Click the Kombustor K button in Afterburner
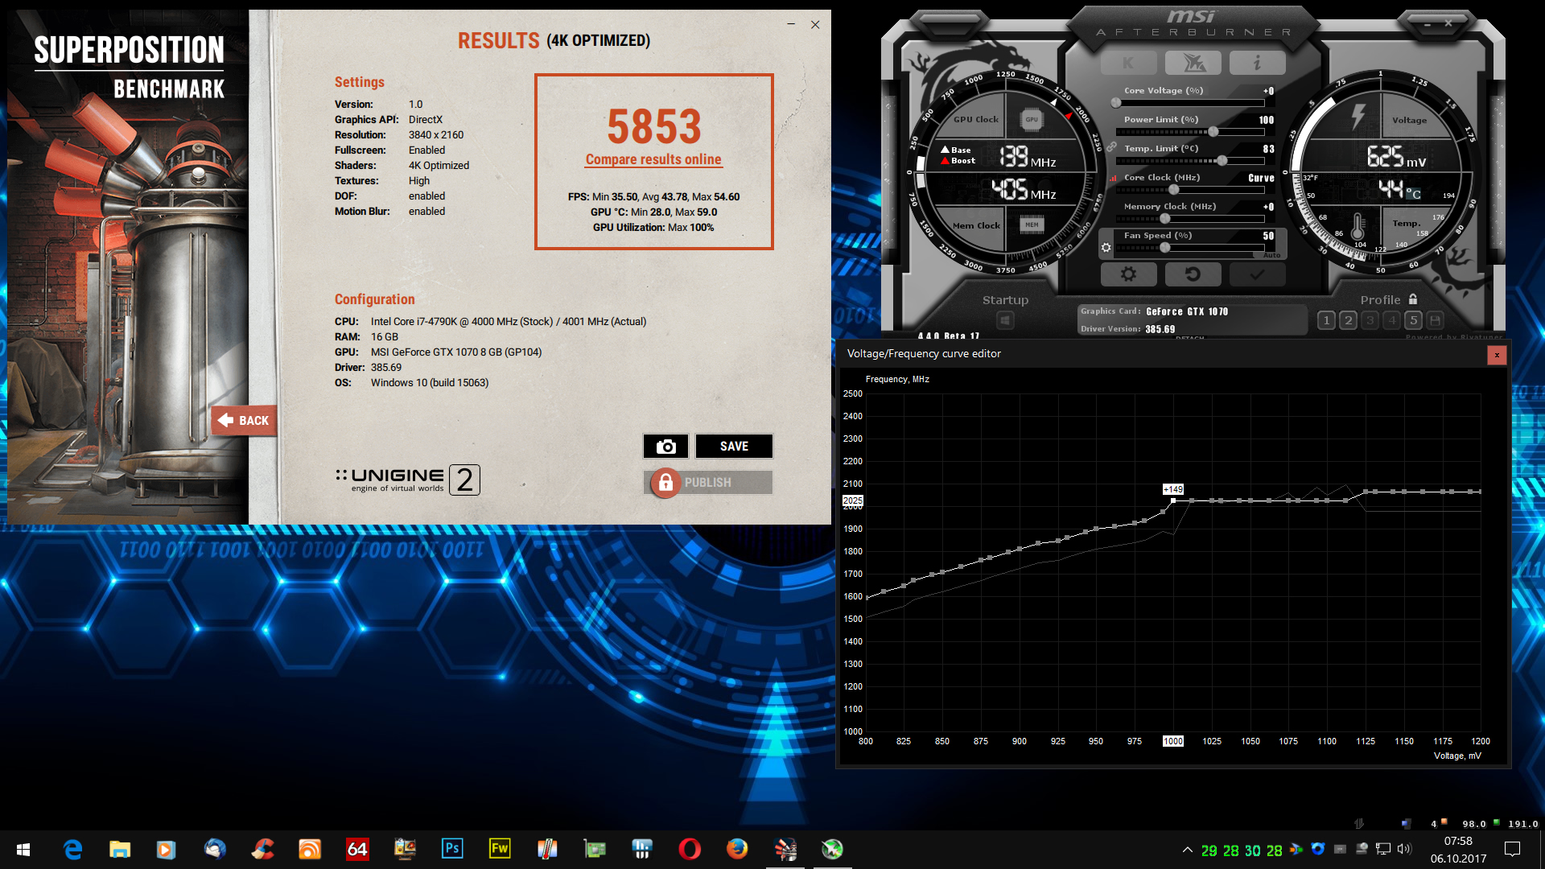Viewport: 1545px width, 869px height. (x=1128, y=63)
